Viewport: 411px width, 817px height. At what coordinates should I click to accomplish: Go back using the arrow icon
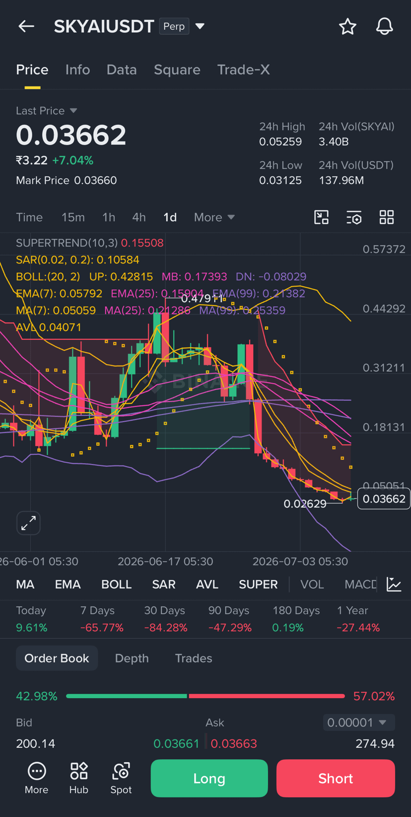click(26, 26)
